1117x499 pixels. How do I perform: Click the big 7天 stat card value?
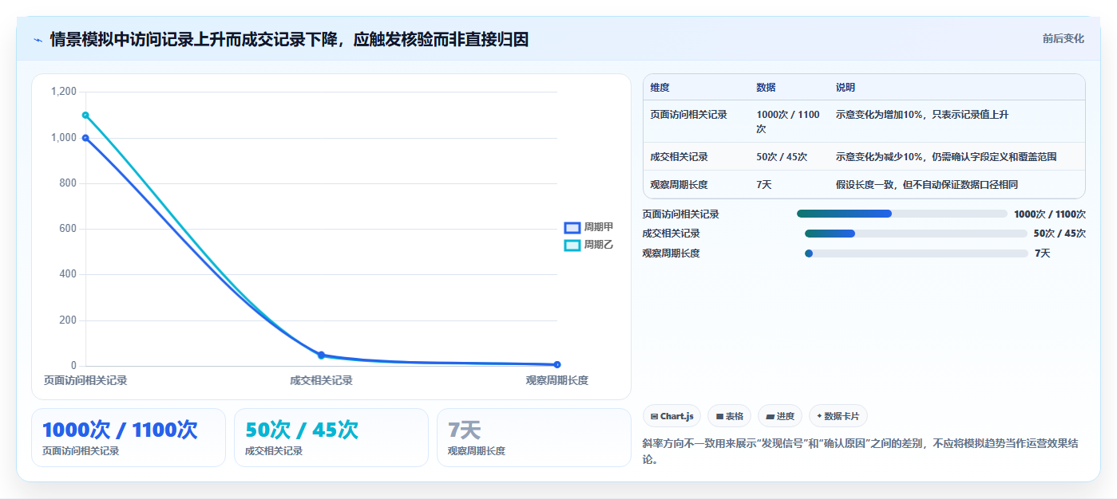tap(465, 430)
